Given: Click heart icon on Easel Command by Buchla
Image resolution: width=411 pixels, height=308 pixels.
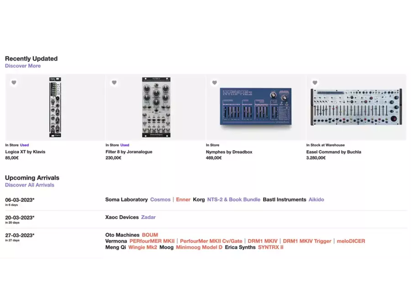Looking at the screenshot, I should 315,83.
